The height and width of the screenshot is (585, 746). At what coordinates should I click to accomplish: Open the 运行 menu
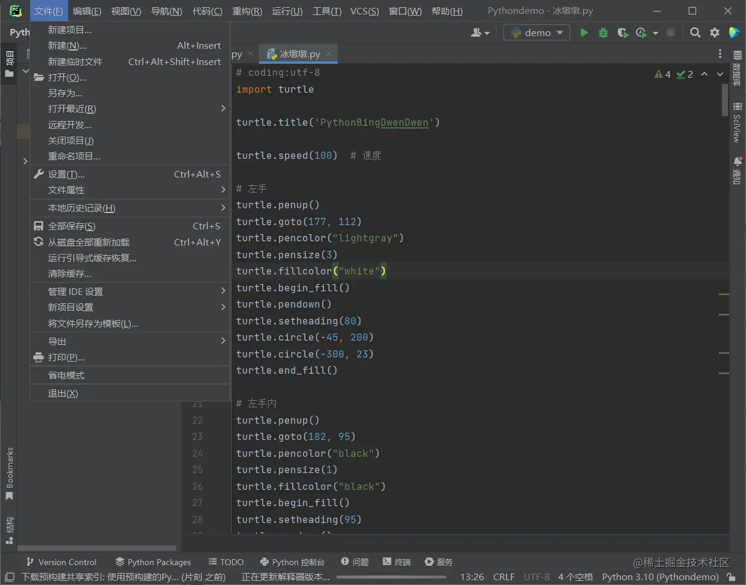pyautogui.click(x=287, y=11)
